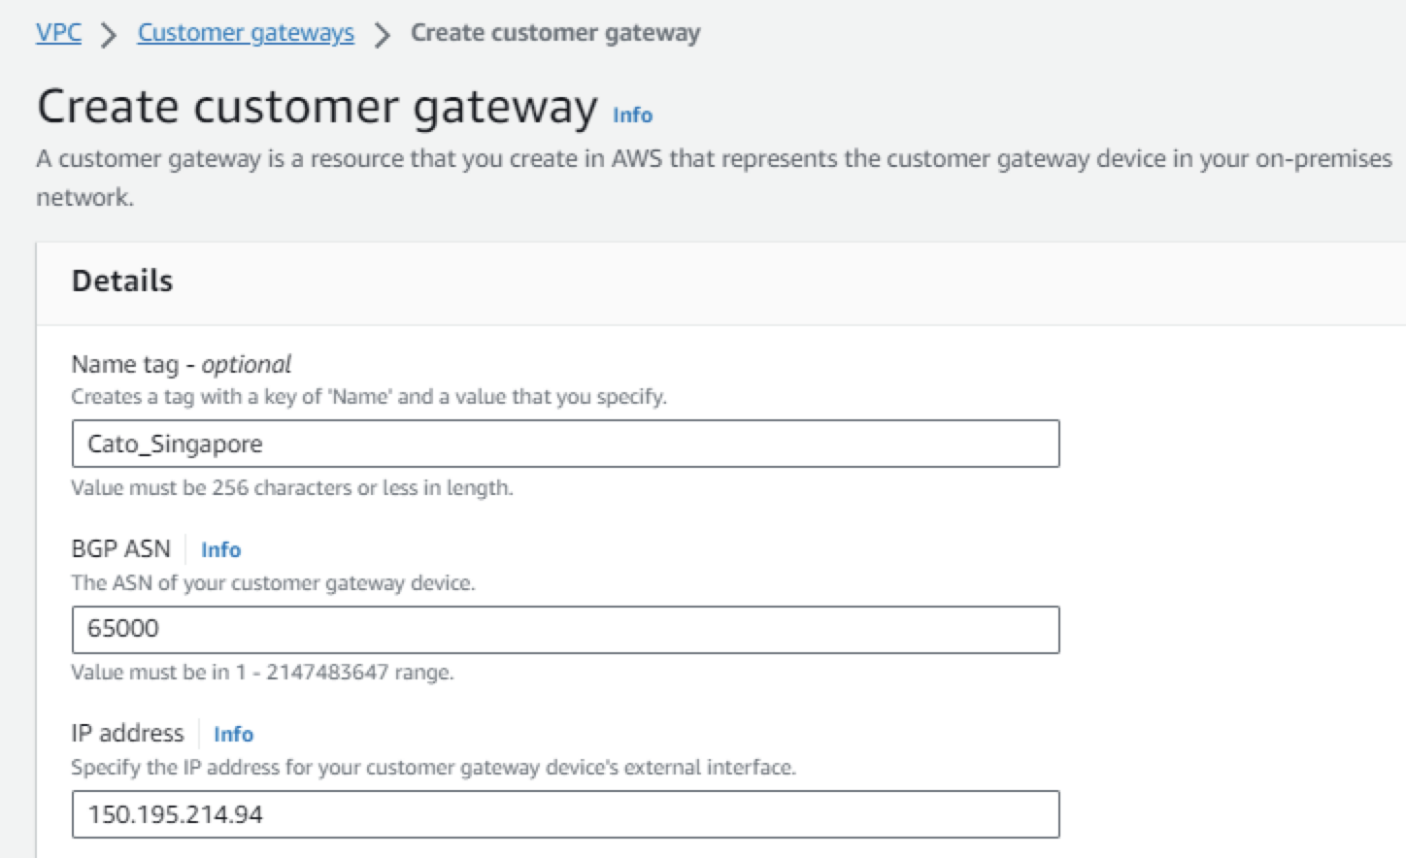The image size is (1406, 858).
Task: Open the Customer gateways breadcrumb link
Action: pos(246,33)
